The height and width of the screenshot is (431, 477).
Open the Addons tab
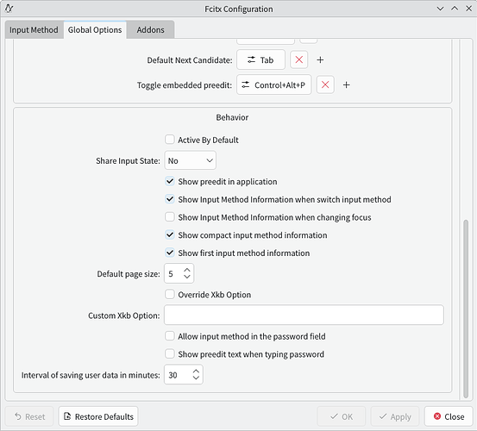click(x=150, y=30)
